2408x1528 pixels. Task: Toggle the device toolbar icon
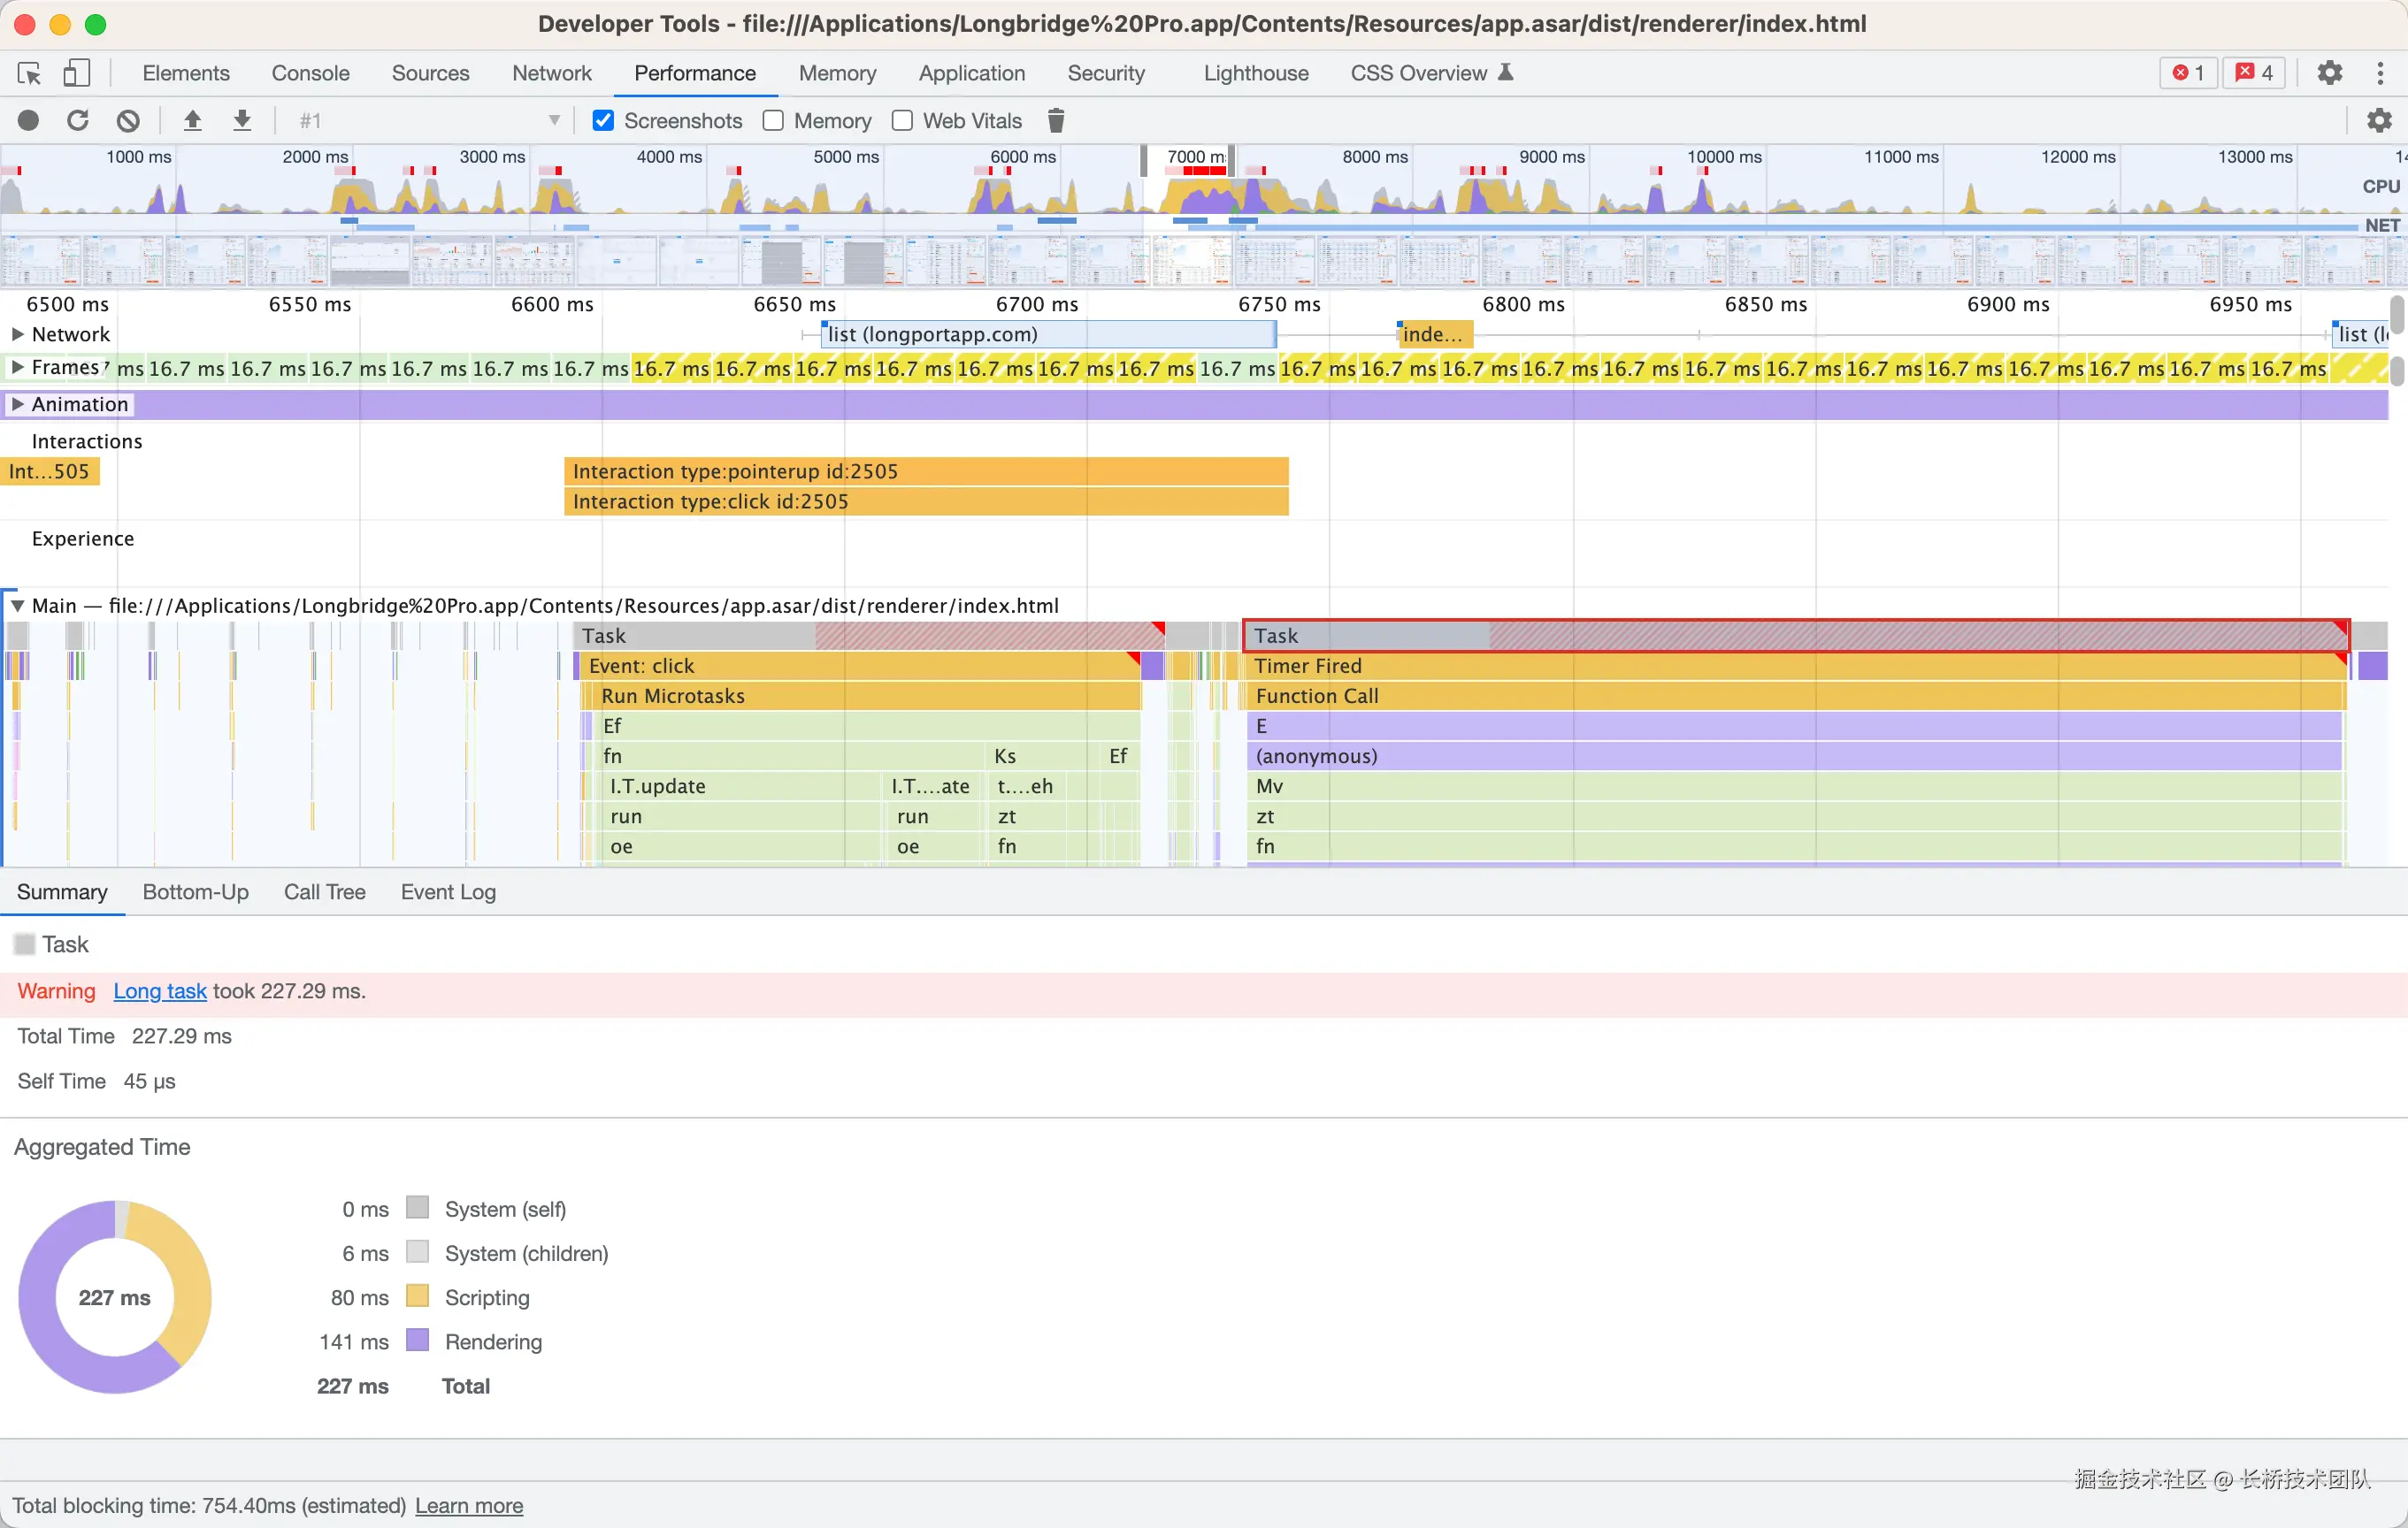pos(77,73)
